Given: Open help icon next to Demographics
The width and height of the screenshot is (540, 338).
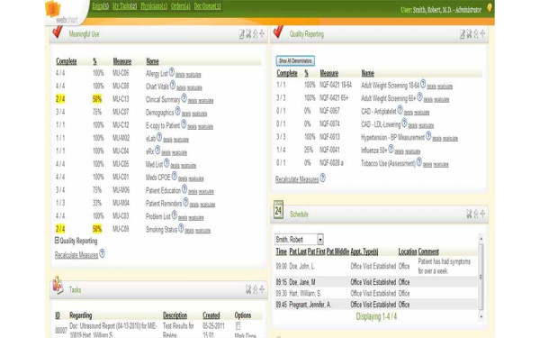Looking at the screenshot, I should (x=177, y=111).
